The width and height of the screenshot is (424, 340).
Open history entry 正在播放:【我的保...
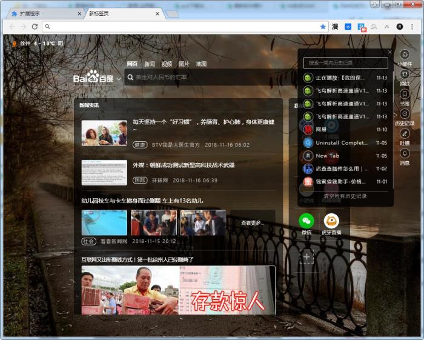[x=345, y=78]
